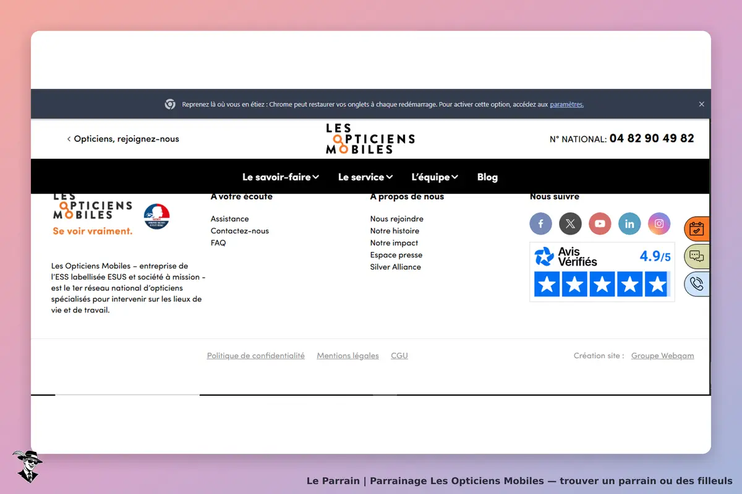This screenshot has height=494, width=742.
Task: Click Opticiens, rejoignez-nous link
Action: pyautogui.click(x=123, y=139)
